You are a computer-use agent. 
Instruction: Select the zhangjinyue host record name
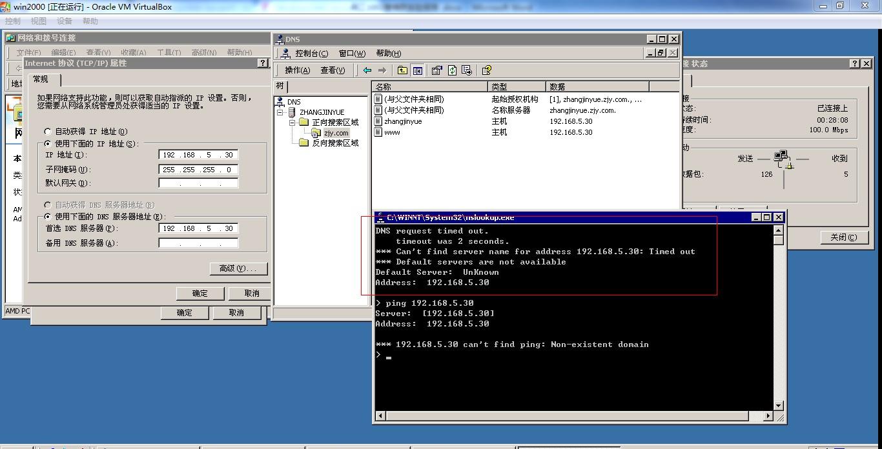[403, 121]
